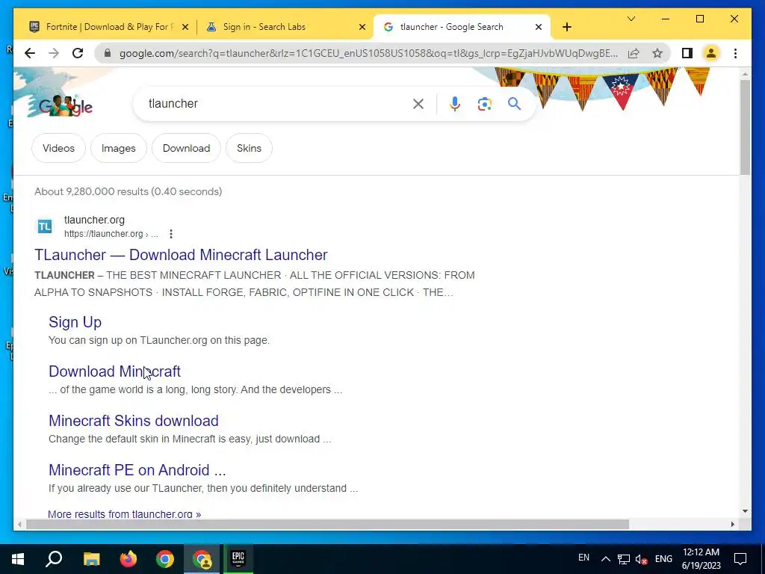765x574 pixels.
Task: Click the TL favicon of tlauncher.org
Action: (45, 226)
